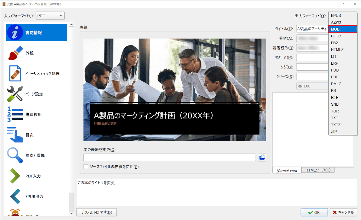
Task: Click the OK button
Action: (x=314, y=212)
